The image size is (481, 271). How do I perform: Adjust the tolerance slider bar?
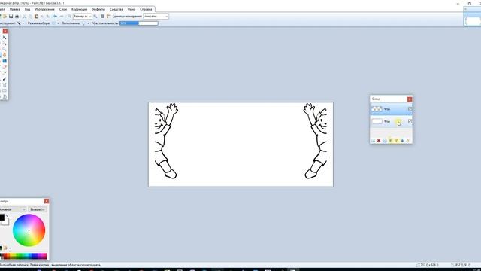139,23
